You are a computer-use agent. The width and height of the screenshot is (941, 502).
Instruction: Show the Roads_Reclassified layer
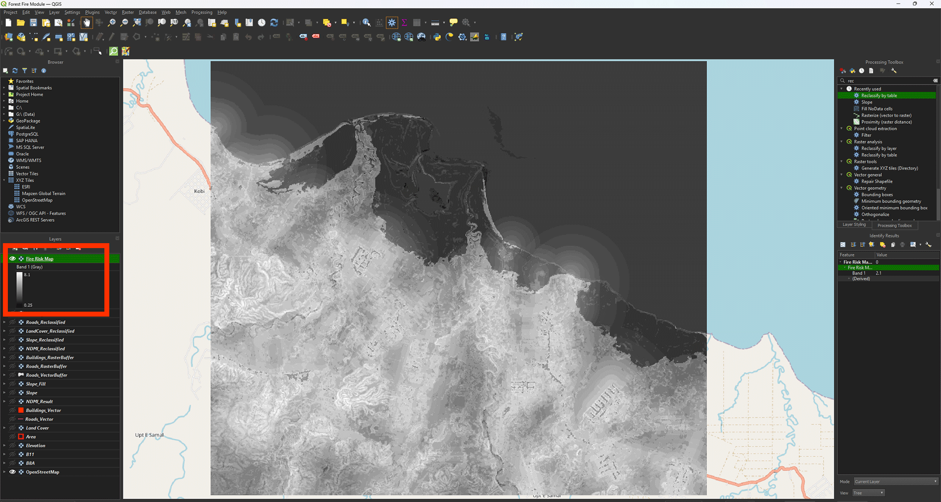tap(13, 322)
